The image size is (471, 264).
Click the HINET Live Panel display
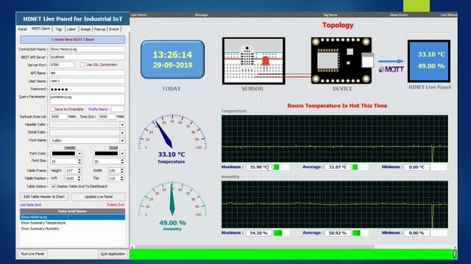(429, 61)
